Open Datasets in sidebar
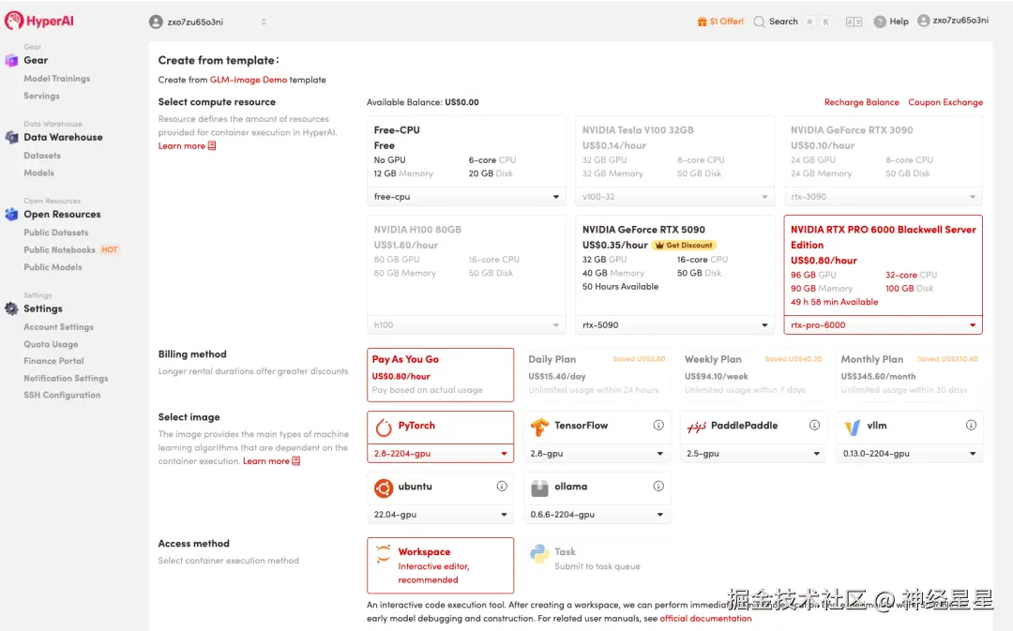Screen dimensions: 1013x631 click(x=42, y=155)
